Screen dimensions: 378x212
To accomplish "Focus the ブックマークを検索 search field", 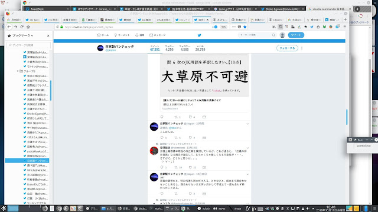I will pos(29,45).
